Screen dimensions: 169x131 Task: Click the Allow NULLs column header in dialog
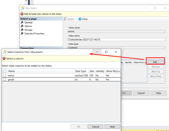(x=113, y=71)
